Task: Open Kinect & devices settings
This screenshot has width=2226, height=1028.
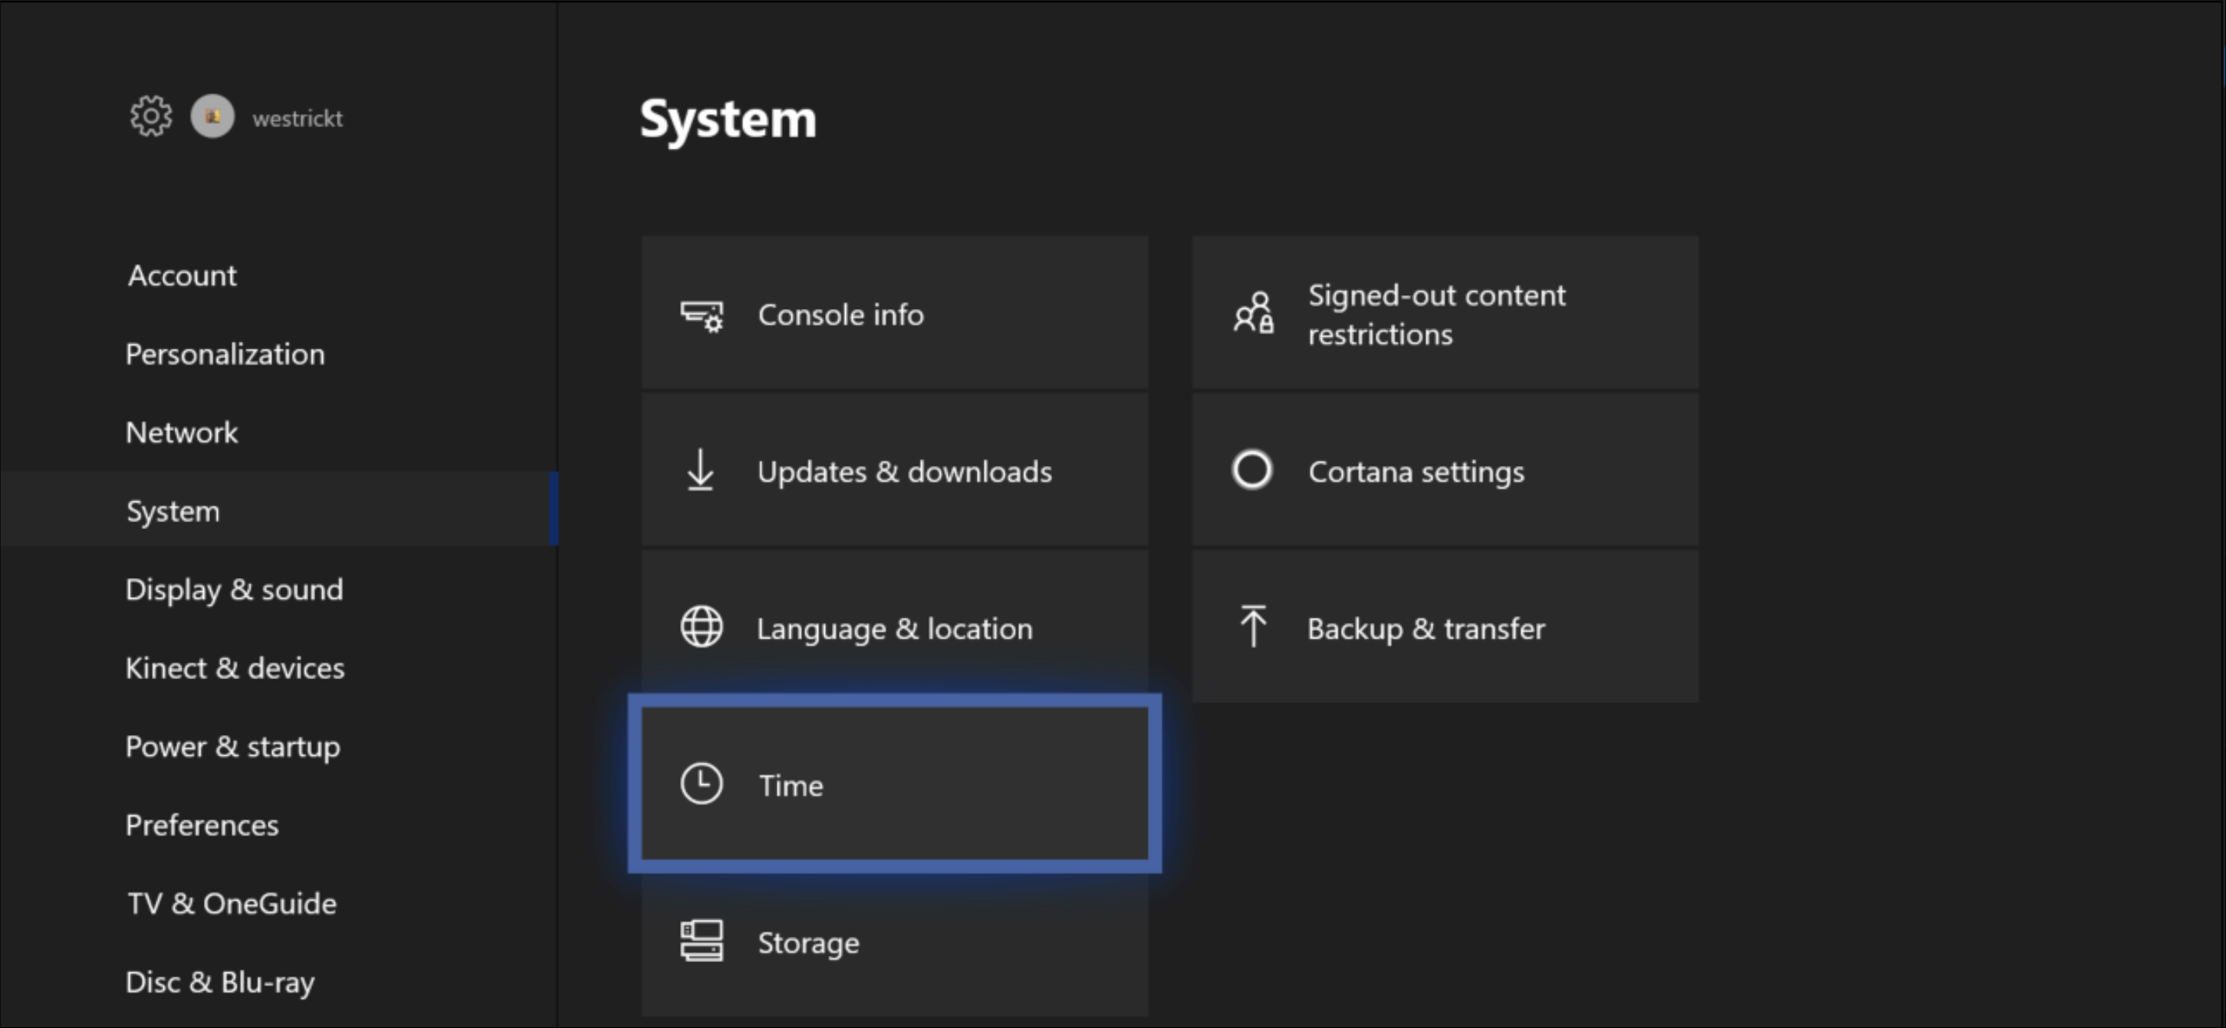Action: 235,668
